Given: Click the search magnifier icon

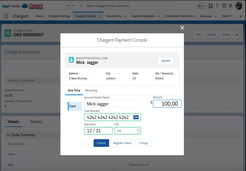Looking at the screenshot, I should click(x=81, y=6).
